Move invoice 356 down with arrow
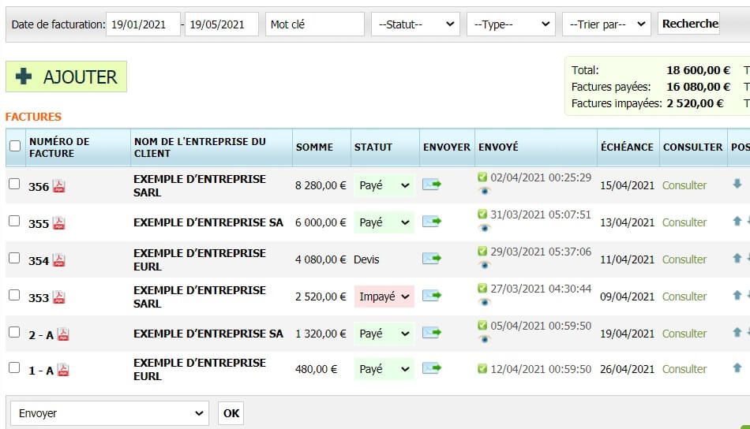The width and height of the screenshot is (750, 429). coord(737,184)
